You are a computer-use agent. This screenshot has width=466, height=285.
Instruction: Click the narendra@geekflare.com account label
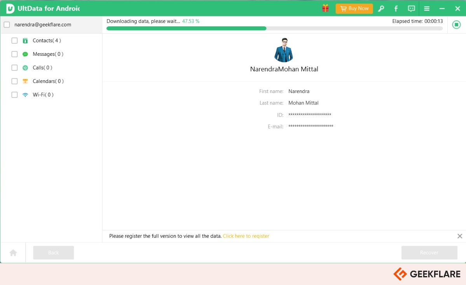43,24
